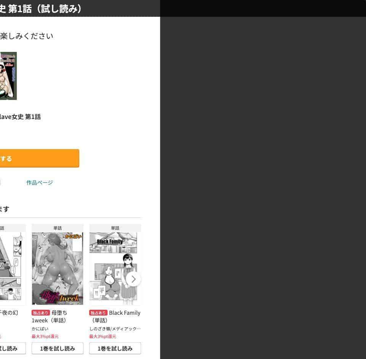
Task: Click the leftmost partially visible 試し読み button
Action: 13,348
